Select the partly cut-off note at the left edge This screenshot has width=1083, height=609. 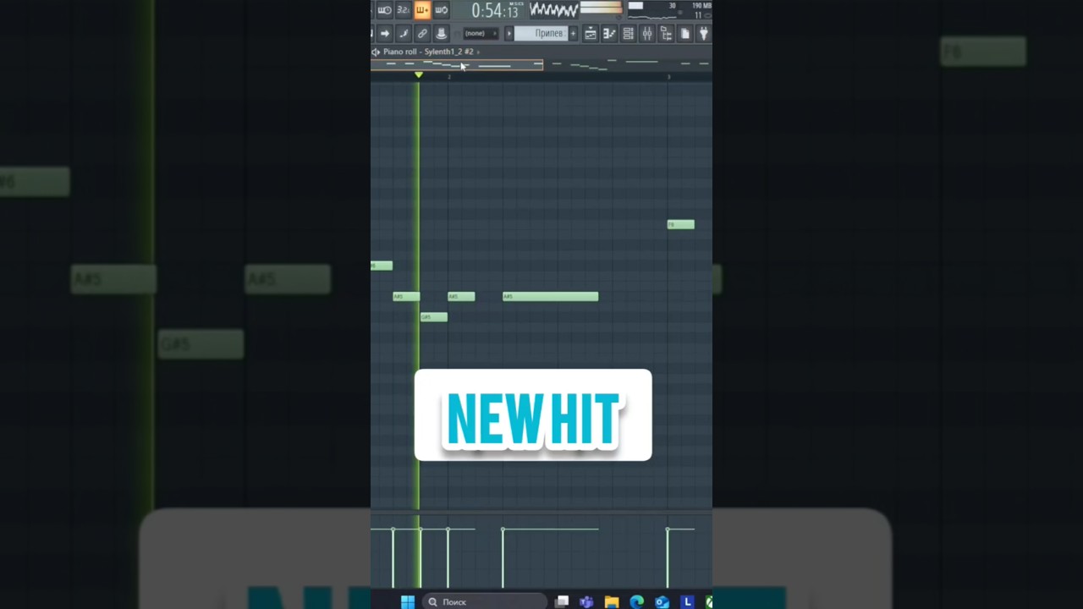[x=382, y=266]
